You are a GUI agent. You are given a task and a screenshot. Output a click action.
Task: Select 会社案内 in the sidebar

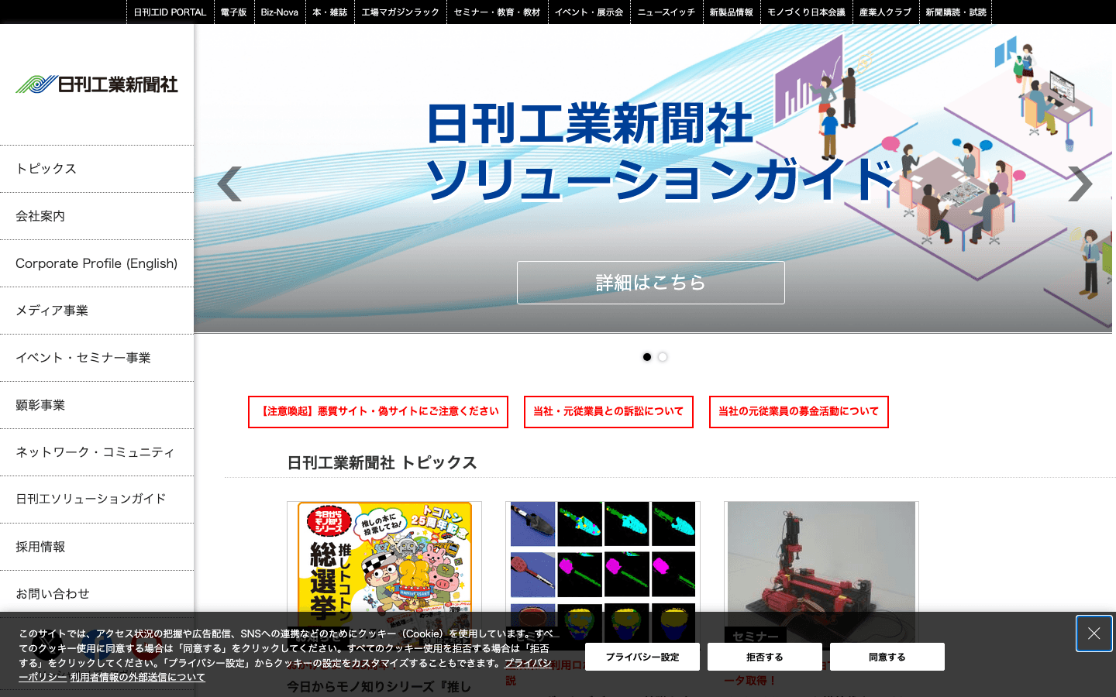pos(97,216)
